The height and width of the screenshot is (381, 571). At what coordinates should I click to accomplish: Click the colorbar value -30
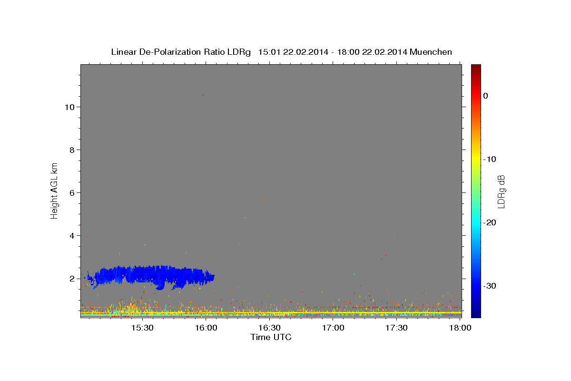490,286
